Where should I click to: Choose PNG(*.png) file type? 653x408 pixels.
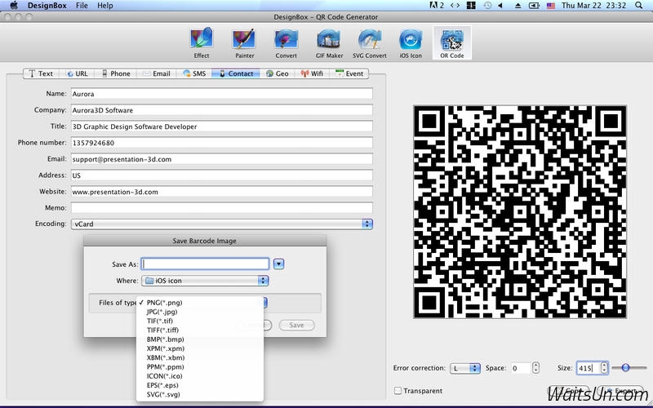pyautogui.click(x=200, y=303)
